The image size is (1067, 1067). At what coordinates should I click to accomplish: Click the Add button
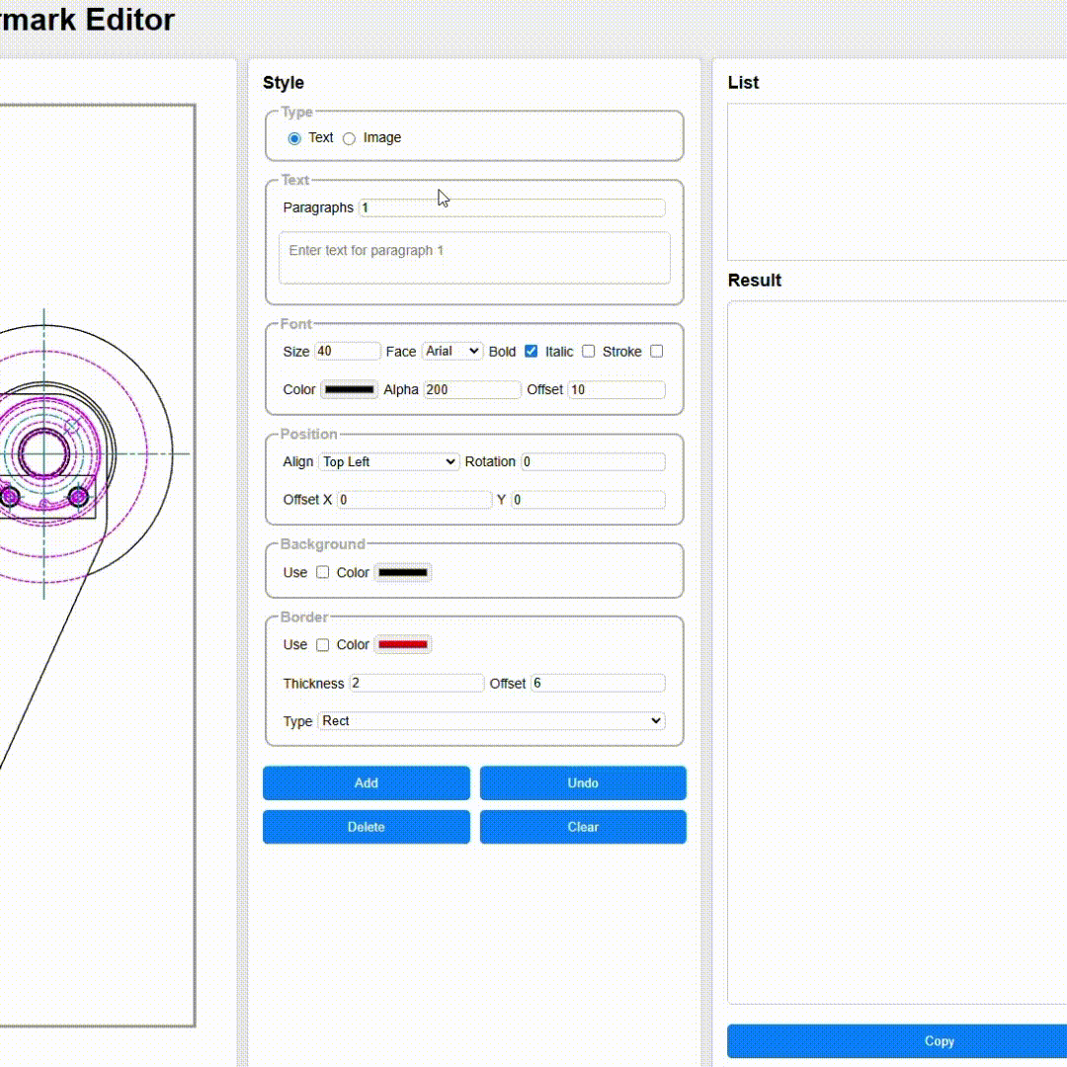366,782
